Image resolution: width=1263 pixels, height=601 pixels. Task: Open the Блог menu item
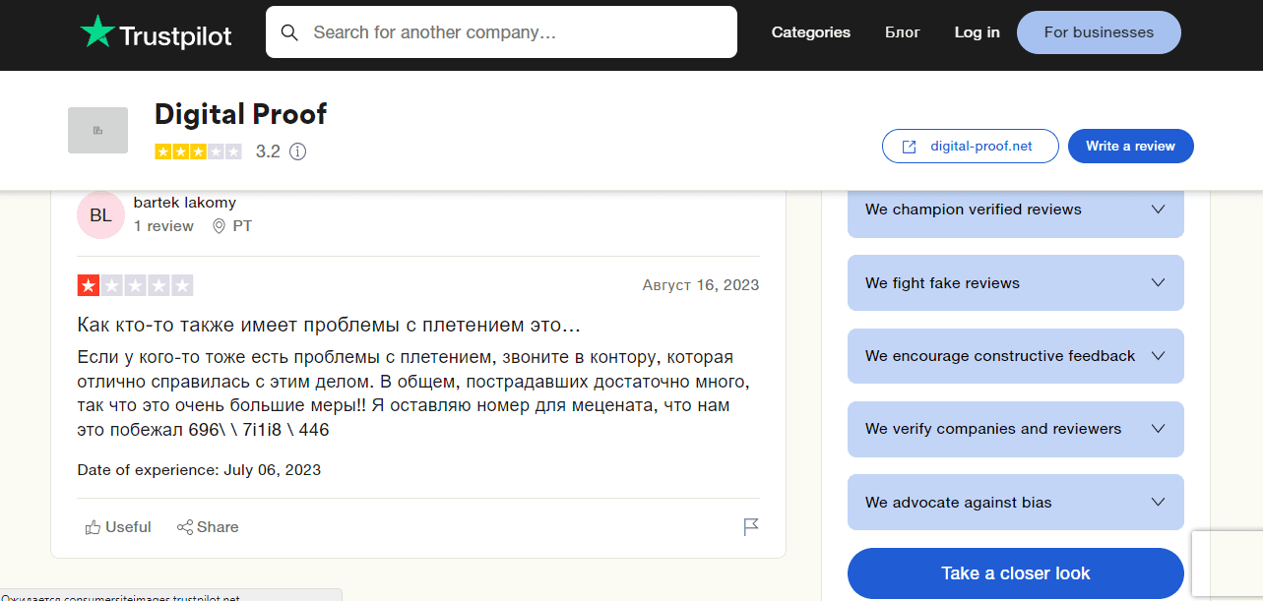click(902, 31)
